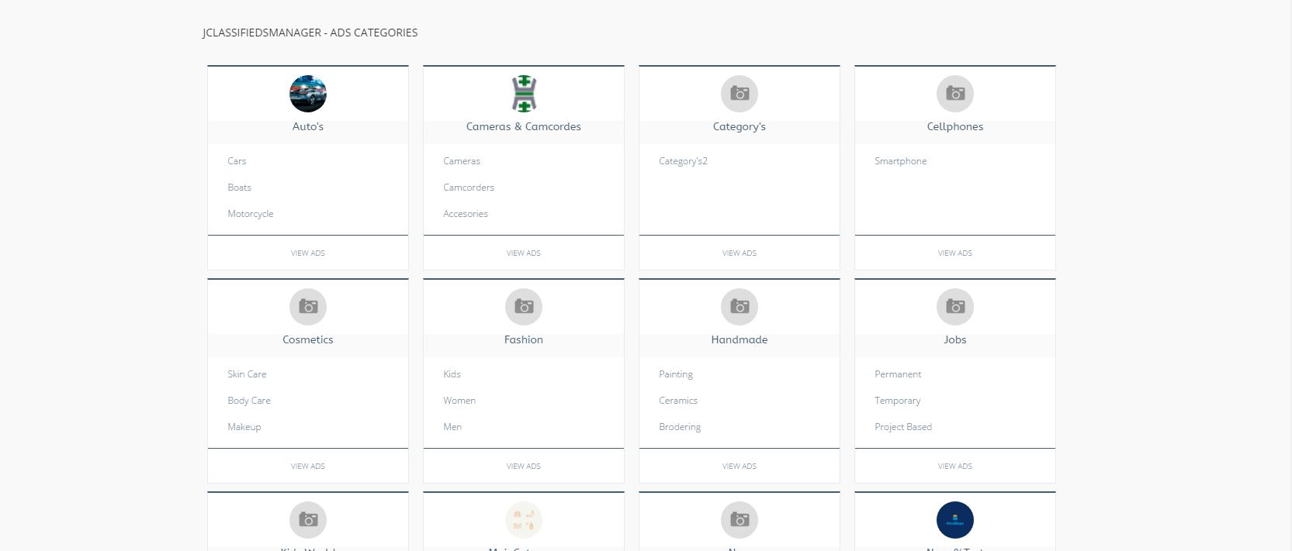1292x551 pixels.
Task: Click the Fashion placeholder camera icon
Action: [x=523, y=307]
